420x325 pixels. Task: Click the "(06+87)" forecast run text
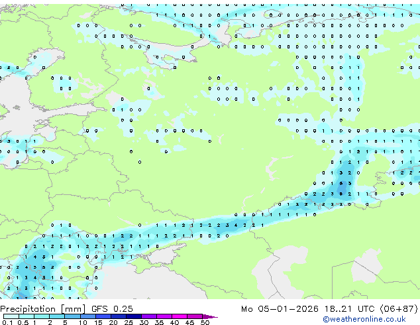pos(399,309)
